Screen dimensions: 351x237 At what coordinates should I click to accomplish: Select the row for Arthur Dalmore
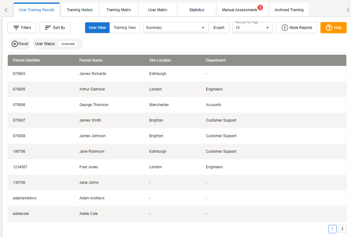[92, 89]
